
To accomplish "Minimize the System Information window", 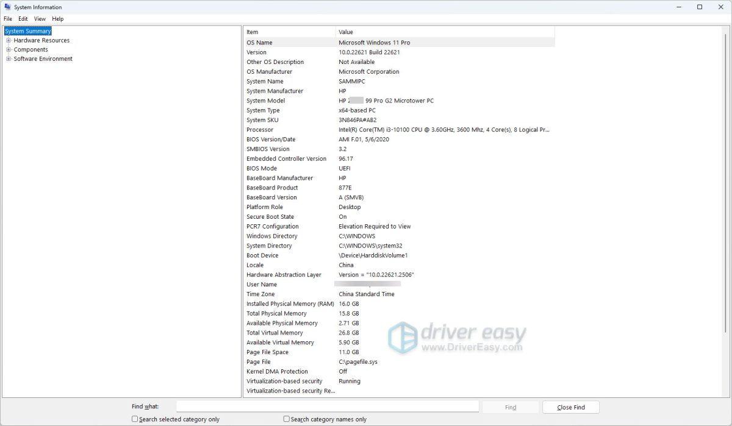I will click(679, 7).
